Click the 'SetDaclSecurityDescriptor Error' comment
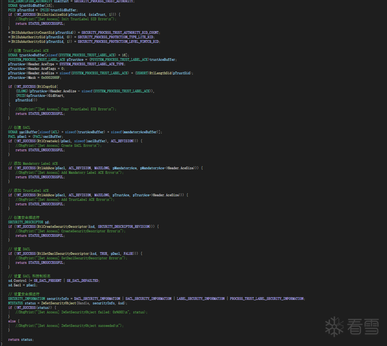Viewport: 387px width, 346px height. (71, 258)
